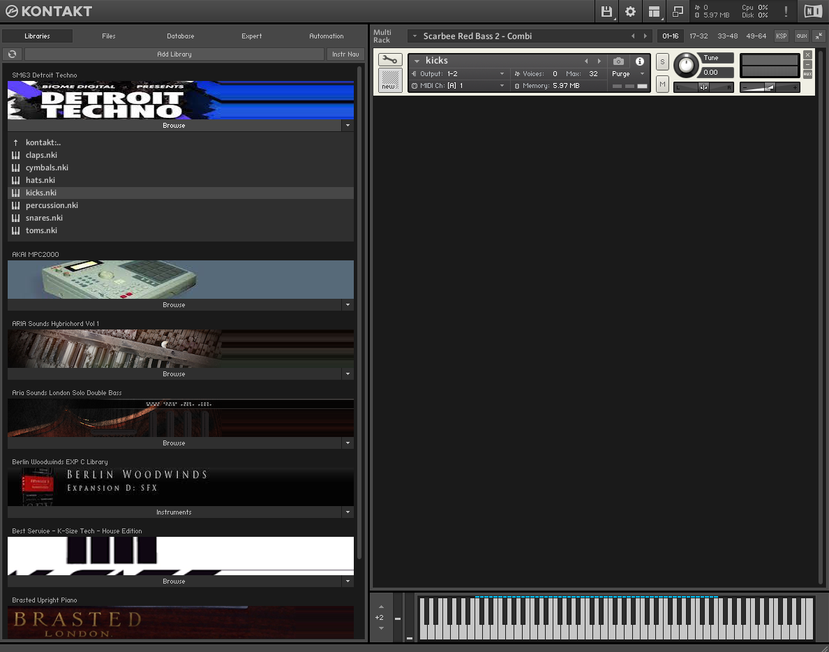Shift the keyboard octave up

coord(381,607)
